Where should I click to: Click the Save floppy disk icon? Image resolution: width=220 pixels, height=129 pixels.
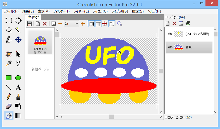pyautogui.click(x=29, y=24)
